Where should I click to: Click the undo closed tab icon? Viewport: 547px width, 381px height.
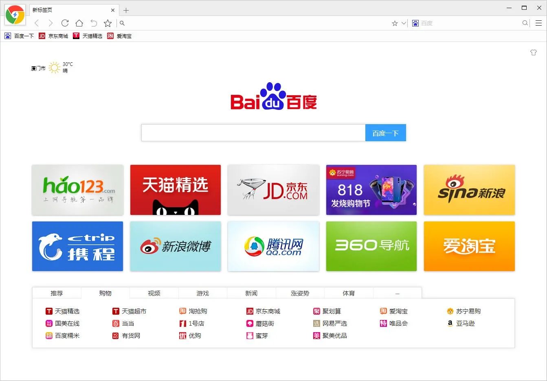[93, 23]
